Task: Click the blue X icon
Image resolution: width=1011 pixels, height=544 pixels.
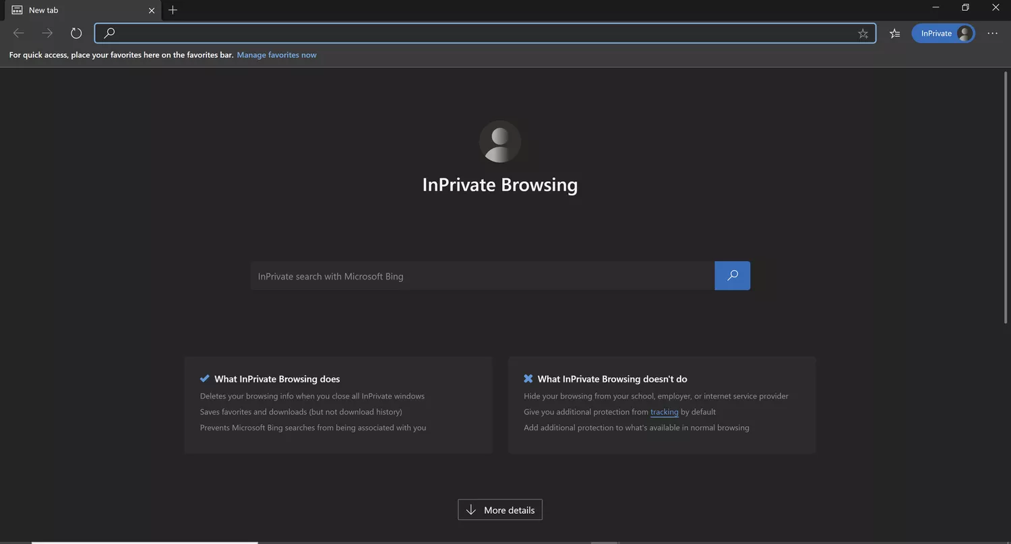Action: (x=528, y=378)
